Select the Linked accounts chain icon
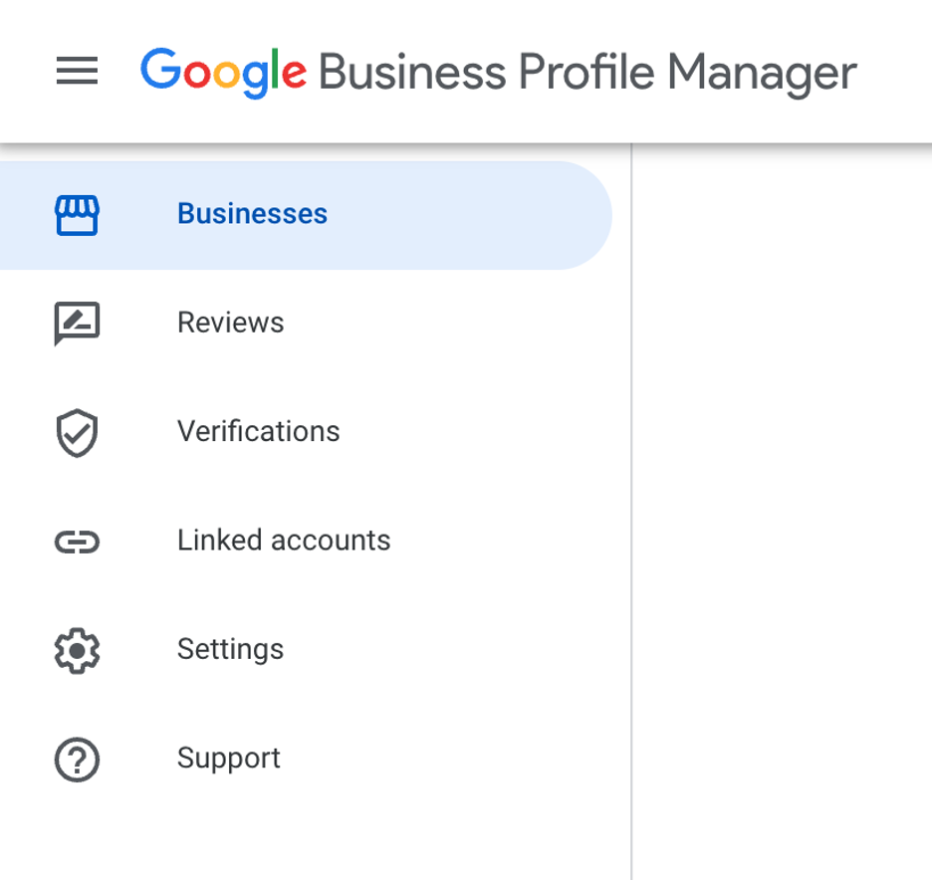The image size is (932, 880). coord(77,541)
